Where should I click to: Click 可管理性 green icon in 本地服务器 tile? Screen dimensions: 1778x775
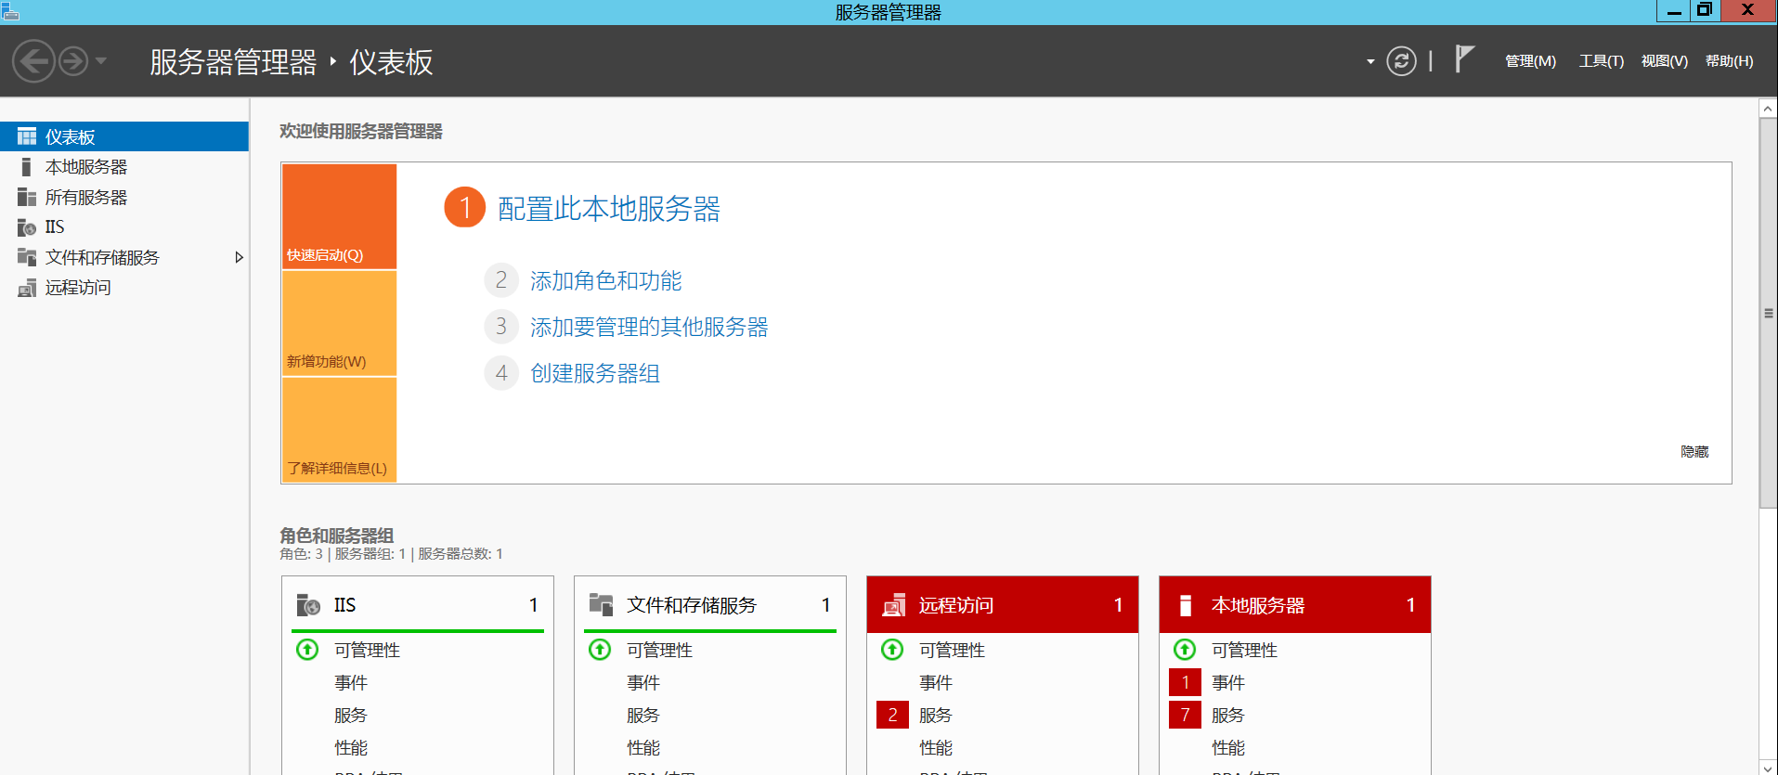[x=1185, y=650]
